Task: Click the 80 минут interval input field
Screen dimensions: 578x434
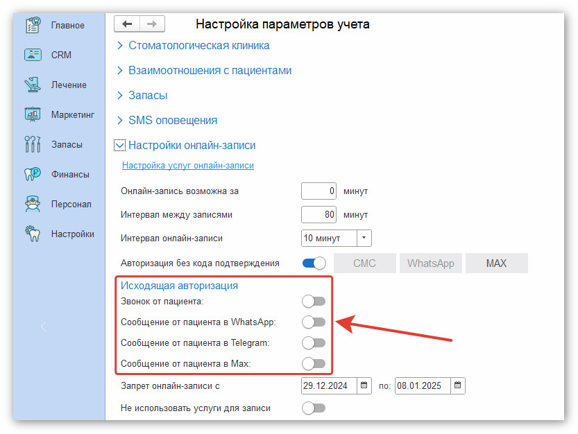Action: coord(318,214)
